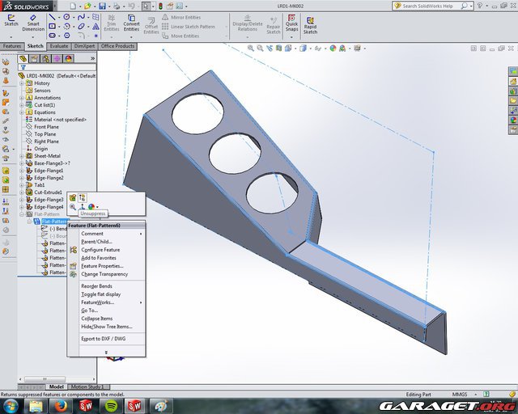Choose Export to DXF / DWG
Screen dimensions: 518x414
coord(104,339)
